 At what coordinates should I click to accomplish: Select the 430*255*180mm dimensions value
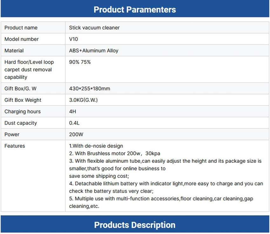90,89
